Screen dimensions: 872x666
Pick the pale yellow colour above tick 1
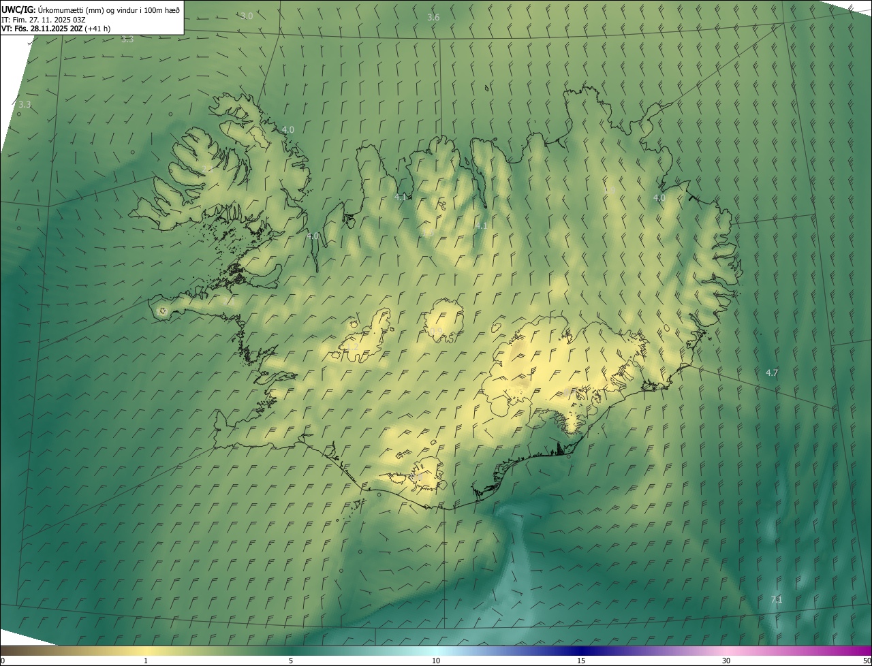click(x=146, y=650)
